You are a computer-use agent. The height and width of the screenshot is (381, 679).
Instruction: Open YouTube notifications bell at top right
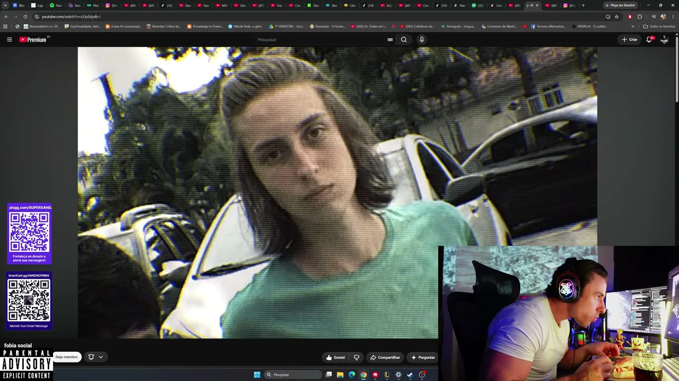649,39
